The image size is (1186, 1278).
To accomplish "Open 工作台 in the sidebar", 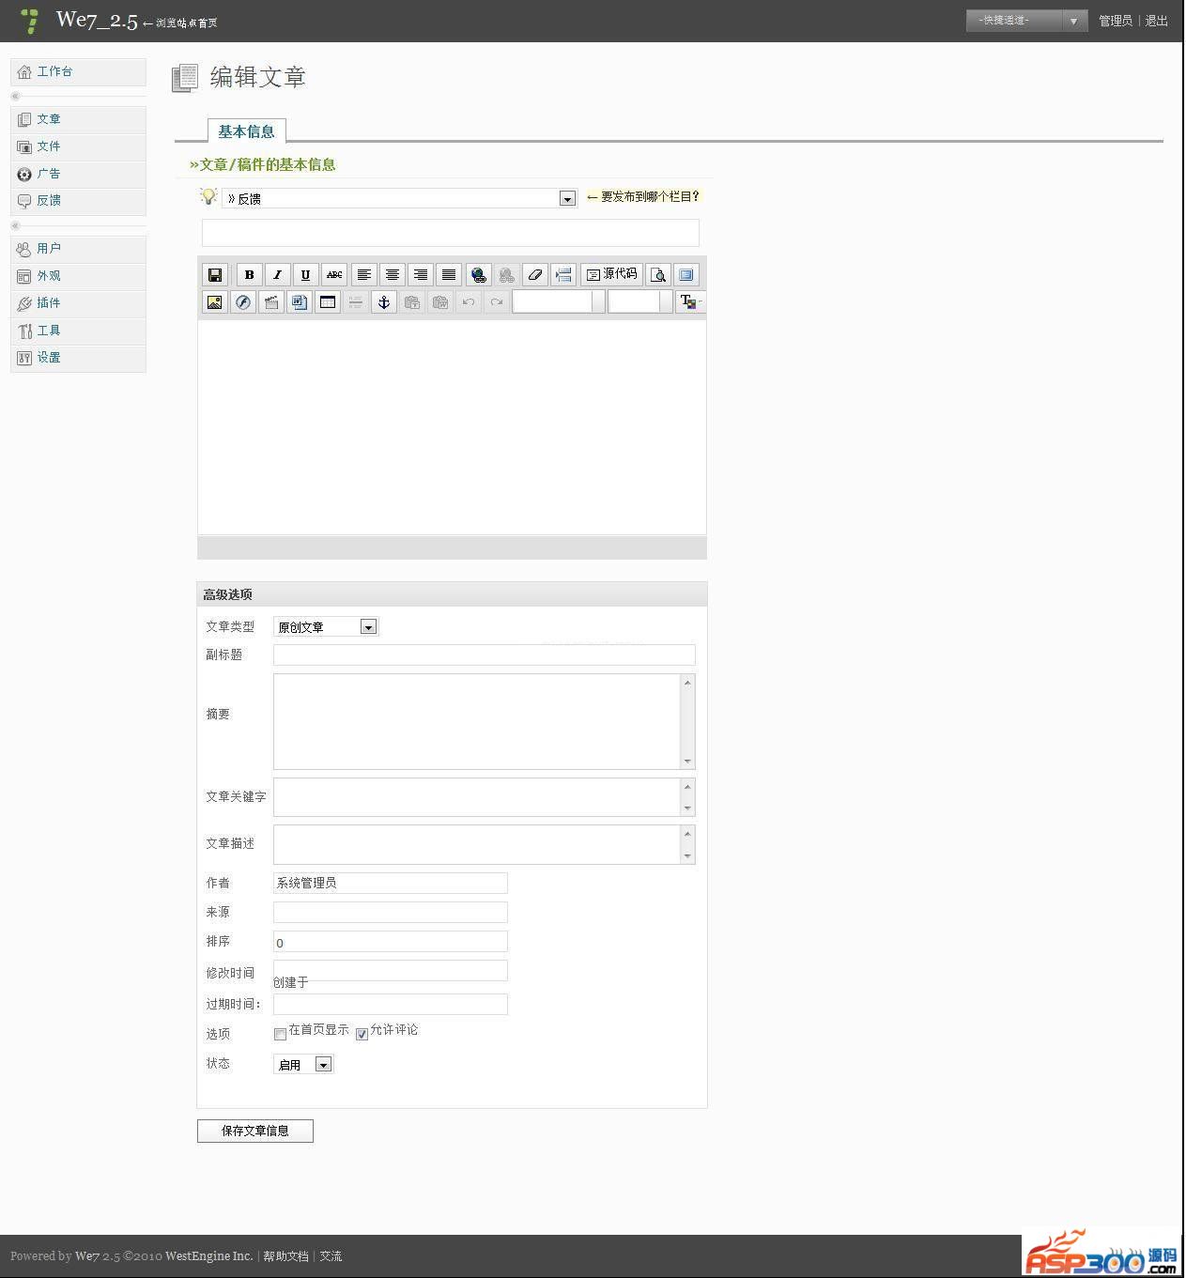I will [x=78, y=72].
